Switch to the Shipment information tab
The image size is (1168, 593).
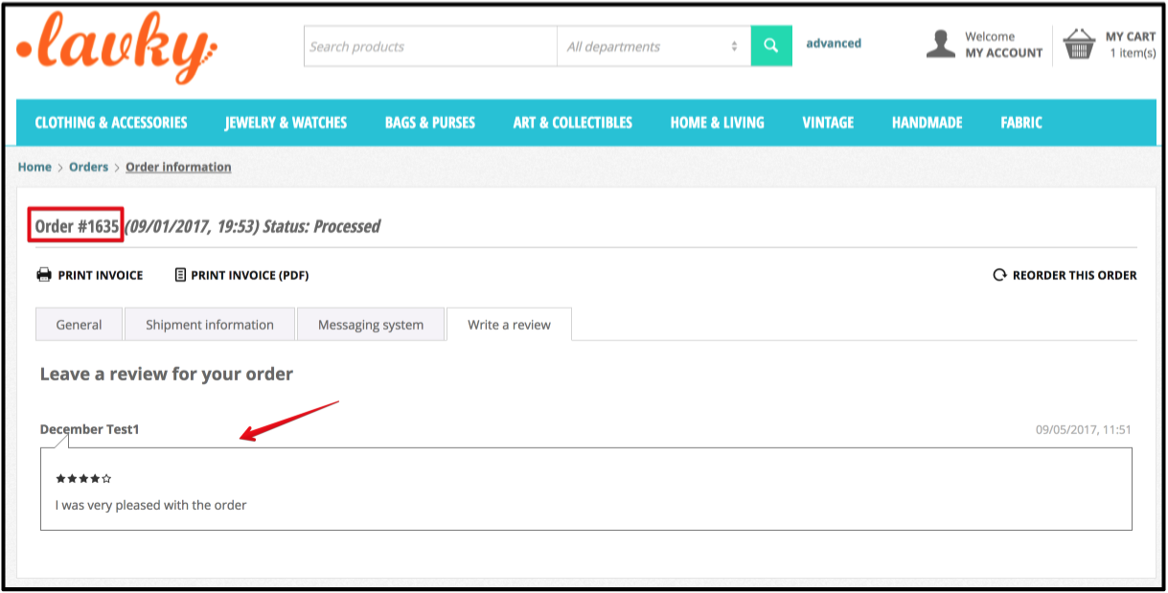pyautogui.click(x=209, y=325)
